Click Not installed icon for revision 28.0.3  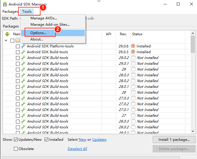133,75
